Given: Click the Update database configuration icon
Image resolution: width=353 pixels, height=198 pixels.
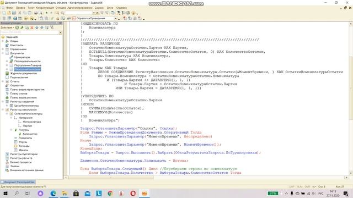Looking at the screenshot, I should (x=15, y=18).
